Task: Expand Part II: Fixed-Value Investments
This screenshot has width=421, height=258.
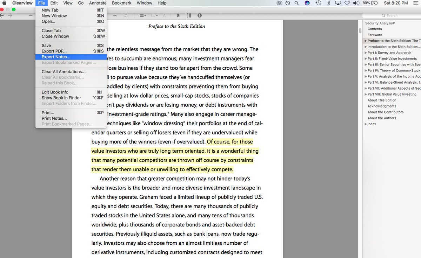Action: pos(366,58)
